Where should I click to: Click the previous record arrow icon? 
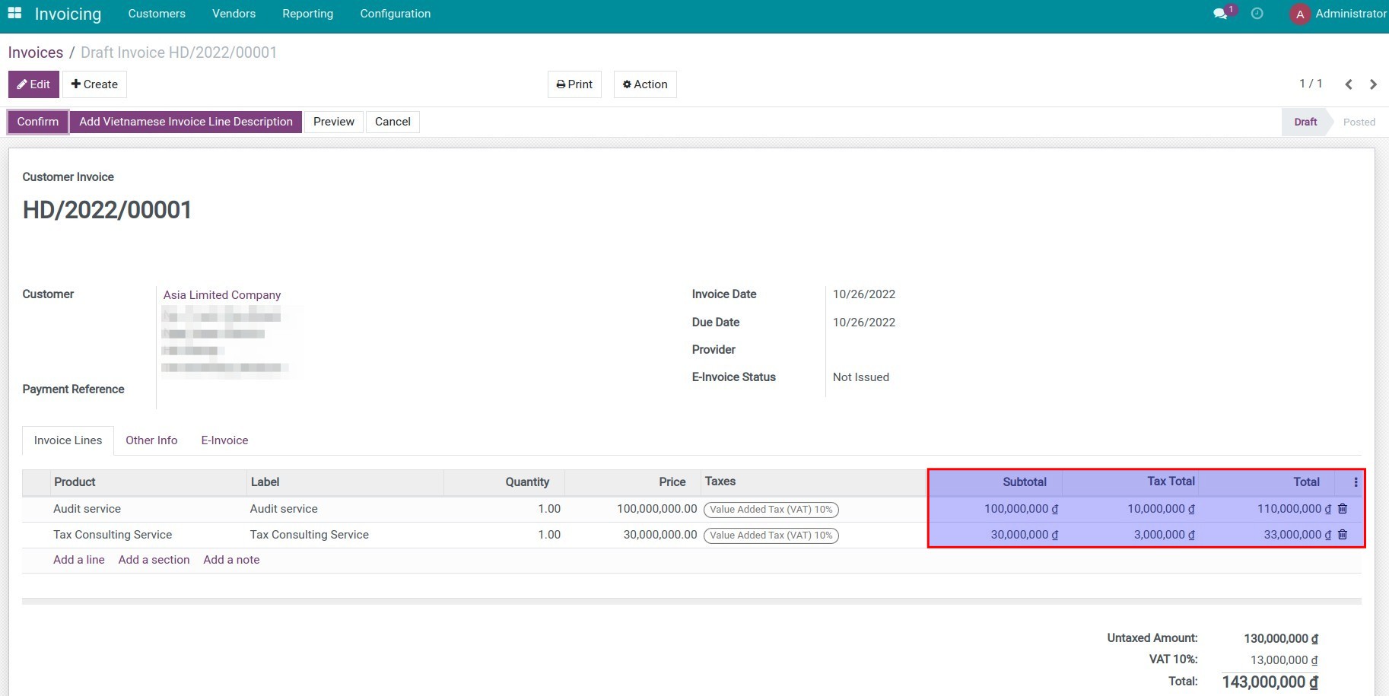click(x=1349, y=84)
